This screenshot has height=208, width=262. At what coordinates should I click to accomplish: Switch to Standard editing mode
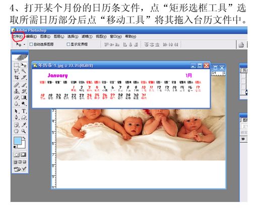[x=17, y=155]
